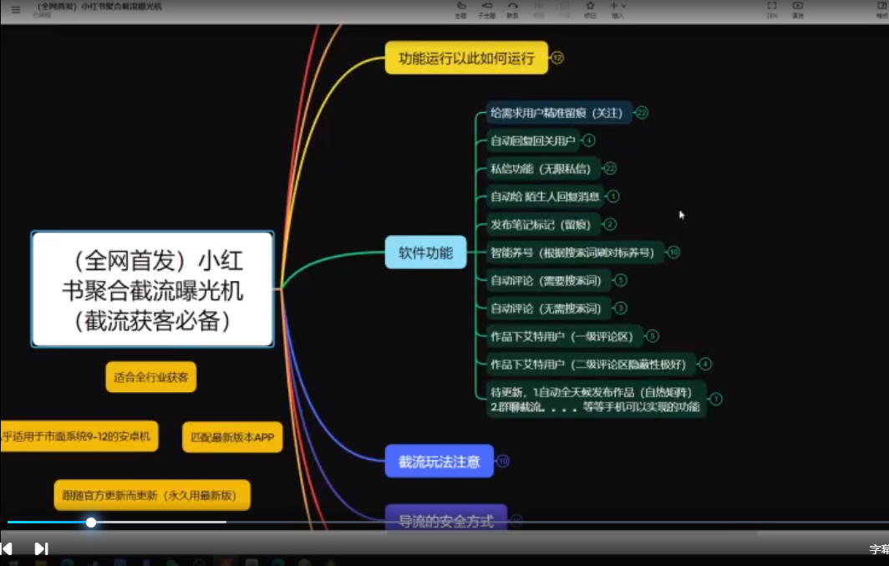The image size is (889, 566).
Task: Select the 二级评论区隐蔽性极好 subtopic
Action: coord(590,365)
